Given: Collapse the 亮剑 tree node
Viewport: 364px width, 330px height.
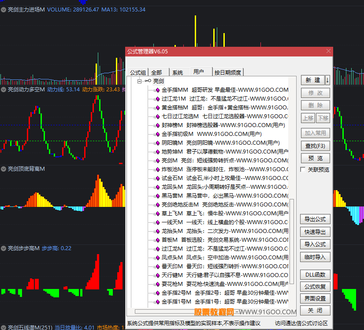Looking at the screenshot, I should click(139, 81).
